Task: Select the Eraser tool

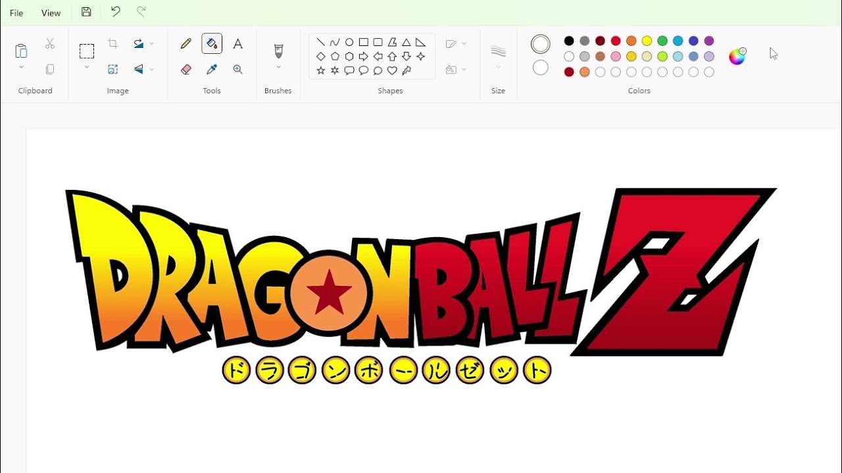Action: click(186, 69)
